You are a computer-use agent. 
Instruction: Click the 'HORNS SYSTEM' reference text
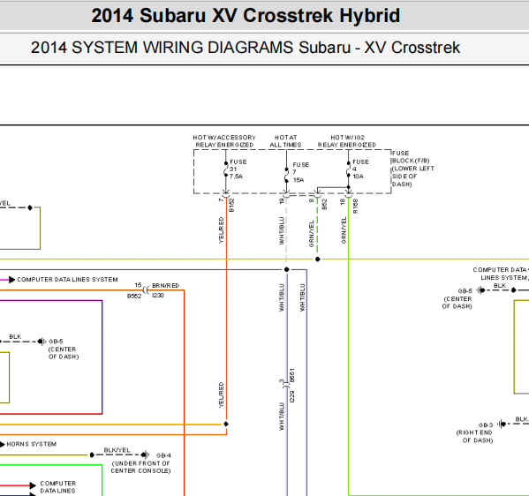(x=32, y=444)
